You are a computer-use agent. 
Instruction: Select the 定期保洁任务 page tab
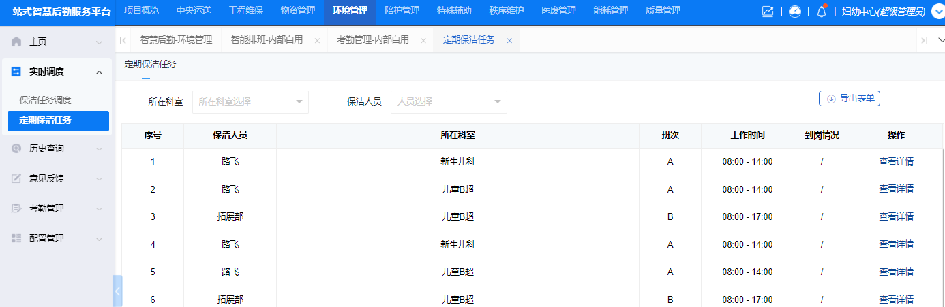tap(469, 40)
